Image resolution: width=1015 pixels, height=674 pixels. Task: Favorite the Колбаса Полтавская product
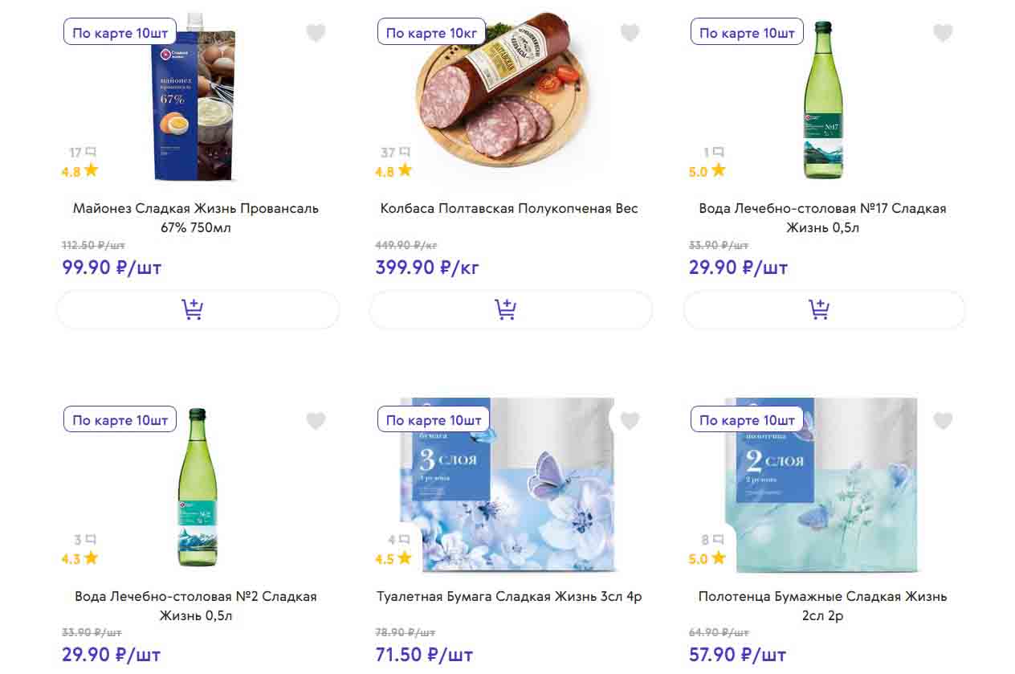point(630,33)
